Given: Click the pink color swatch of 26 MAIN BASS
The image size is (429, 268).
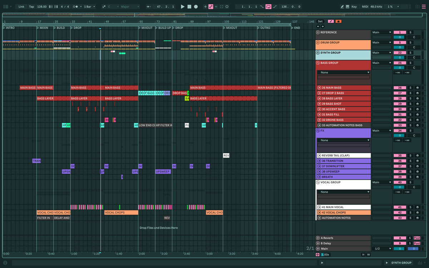Looking at the screenshot, I should tap(400, 88).
